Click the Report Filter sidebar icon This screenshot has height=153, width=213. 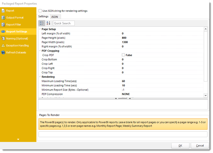(3, 24)
